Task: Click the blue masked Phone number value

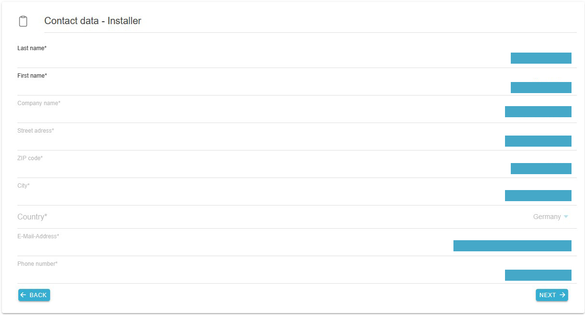Action: (x=538, y=275)
